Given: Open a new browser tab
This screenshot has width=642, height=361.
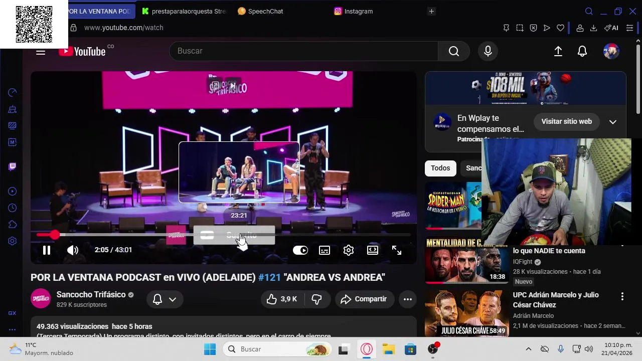Looking at the screenshot, I should click(x=431, y=11).
